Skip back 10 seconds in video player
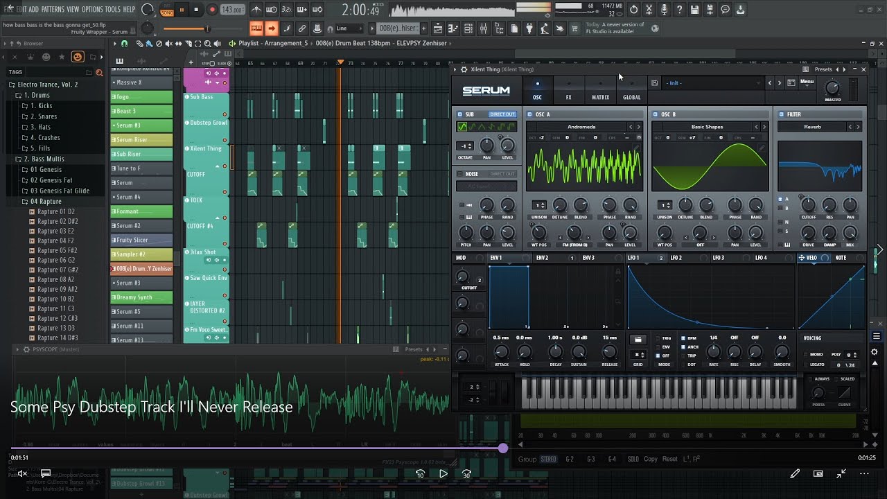 click(420, 474)
